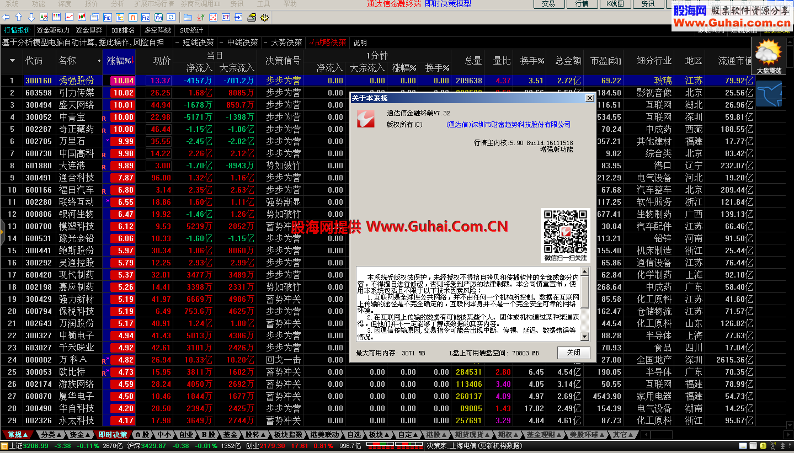
Task: Select stock row 万 科A
Action: click(x=376, y=360)
